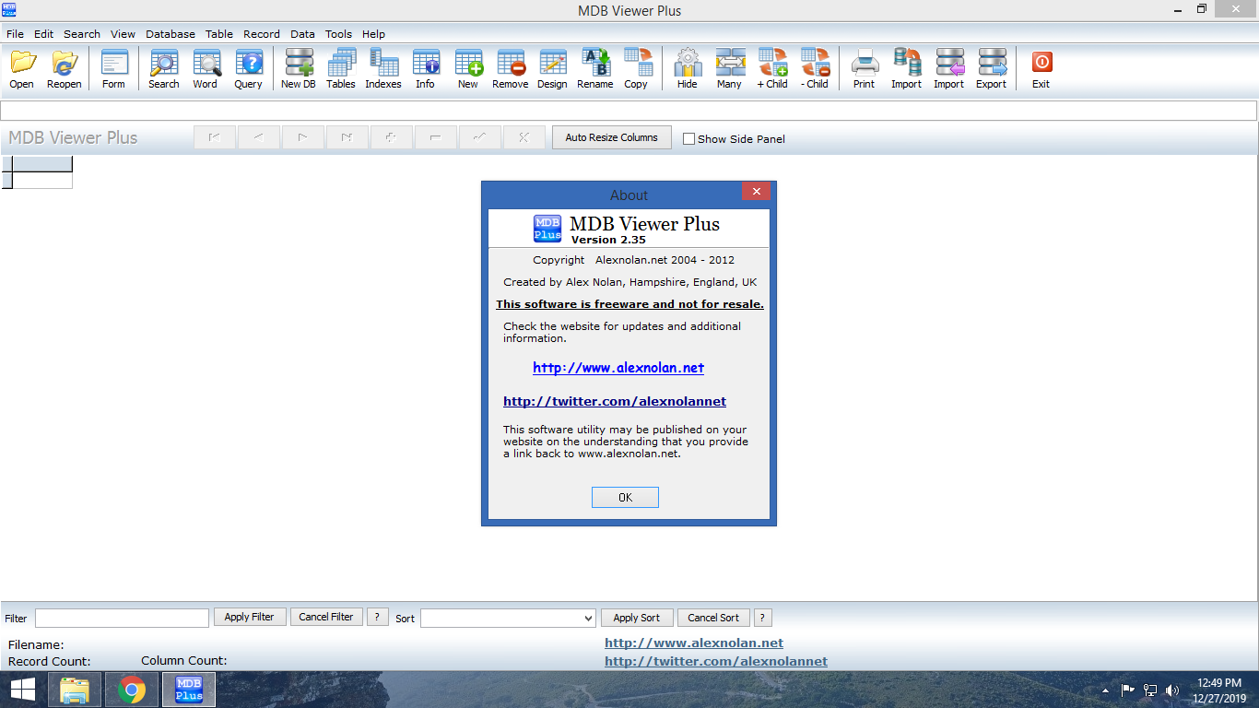Screen dimensions: 1259x708
Task: Click MDB Plus taskbar icon
Action: [x=189, y=690]
